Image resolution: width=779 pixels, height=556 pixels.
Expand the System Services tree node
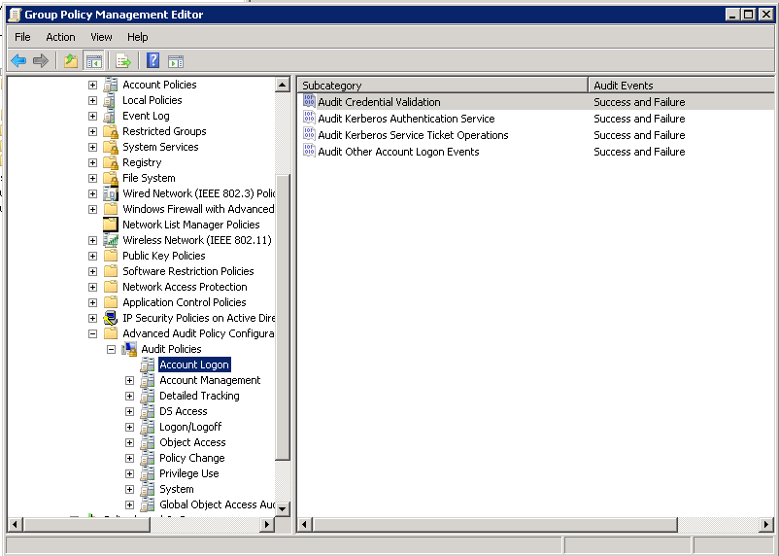[x=92, y=147]
